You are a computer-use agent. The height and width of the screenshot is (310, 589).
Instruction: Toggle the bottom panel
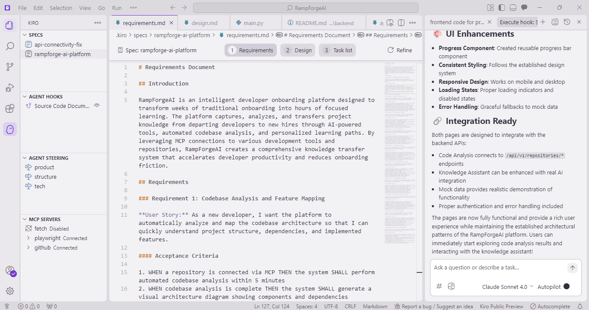[513, 8]
